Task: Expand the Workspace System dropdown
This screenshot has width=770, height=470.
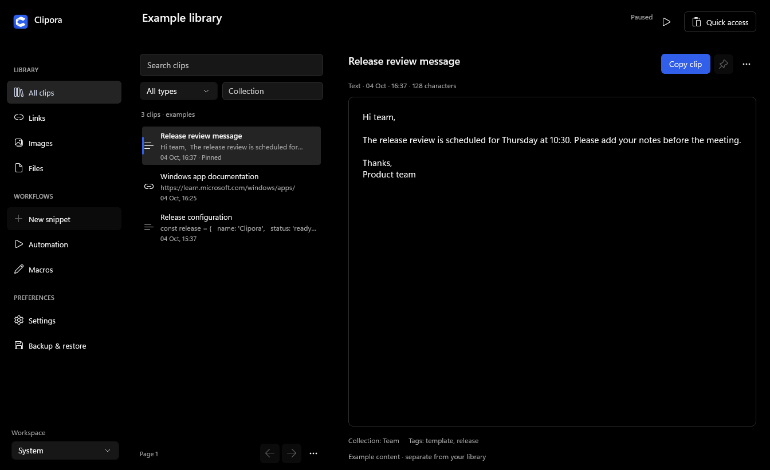Action: point(65,451)
